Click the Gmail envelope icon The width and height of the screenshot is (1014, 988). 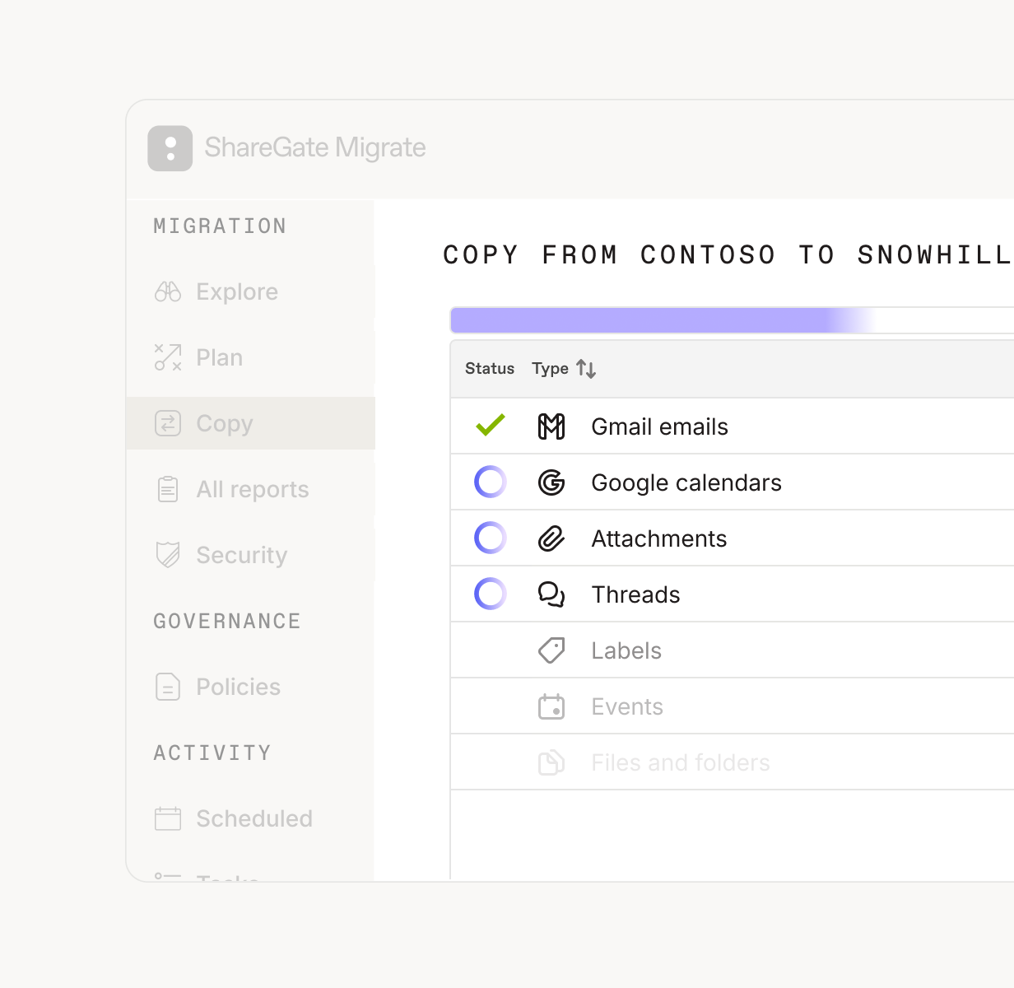pos(551,426)
